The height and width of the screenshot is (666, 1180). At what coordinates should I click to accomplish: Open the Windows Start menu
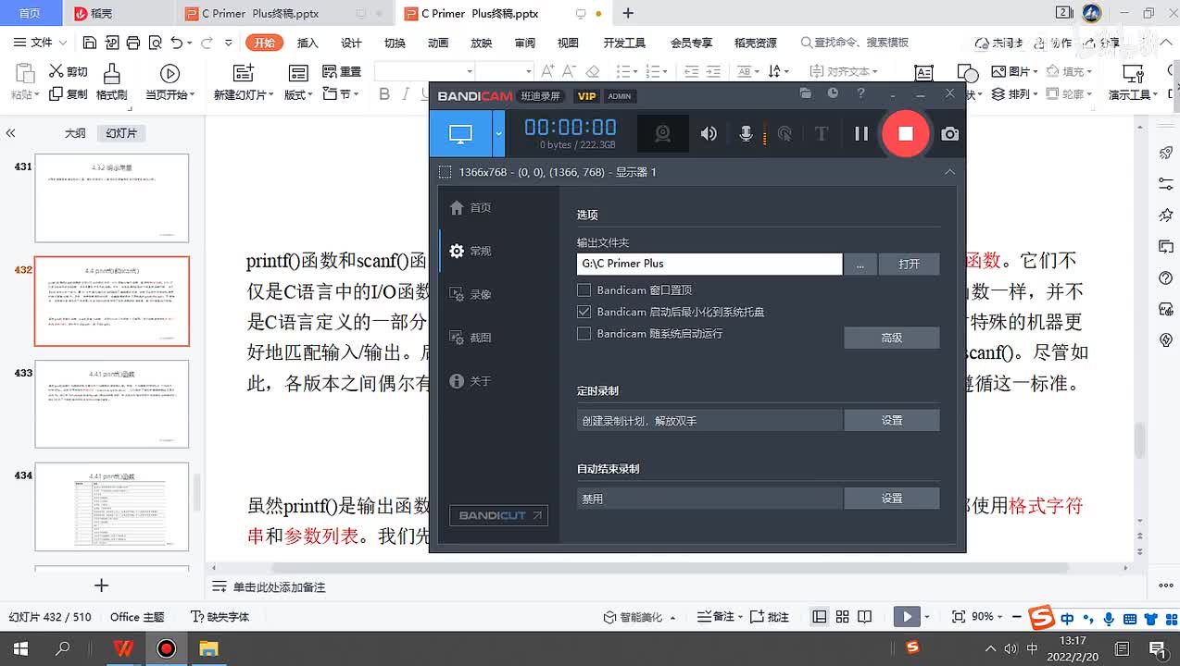20,648
